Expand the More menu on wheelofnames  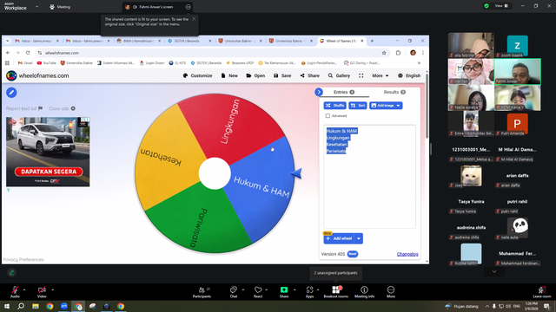click(381, 75)
